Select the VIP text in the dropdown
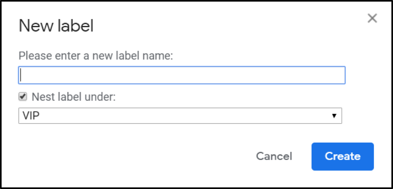The image size is (393, 189). [31, 116]
